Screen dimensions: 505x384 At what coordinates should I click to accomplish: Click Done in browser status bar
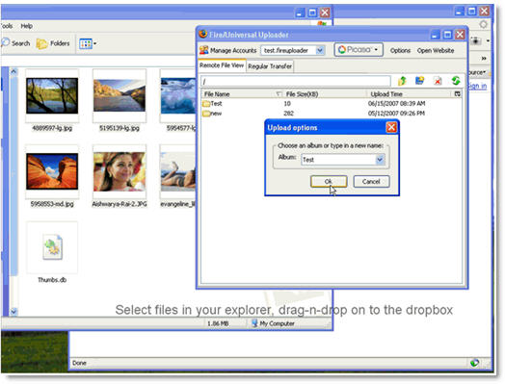pos(79,363)
